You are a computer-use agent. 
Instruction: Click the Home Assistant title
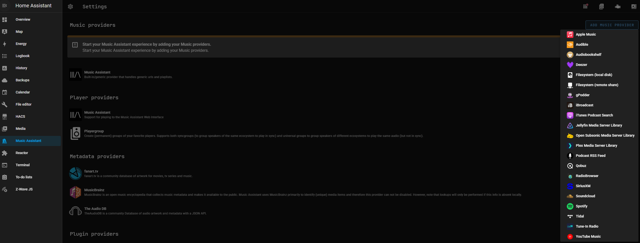coord(33,6)
